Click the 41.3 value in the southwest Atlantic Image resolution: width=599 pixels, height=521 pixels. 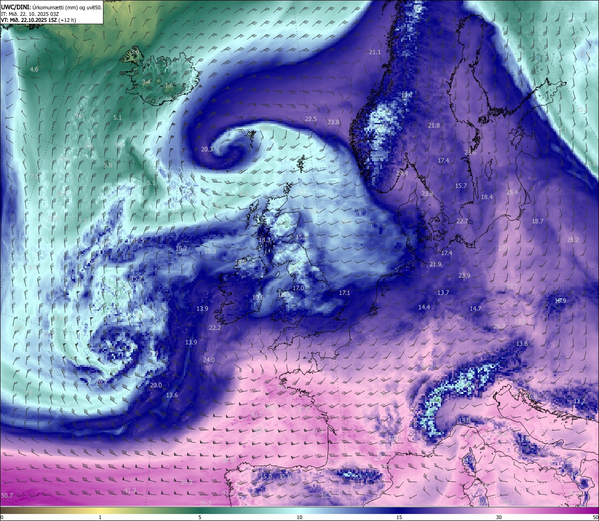[130, 490]
